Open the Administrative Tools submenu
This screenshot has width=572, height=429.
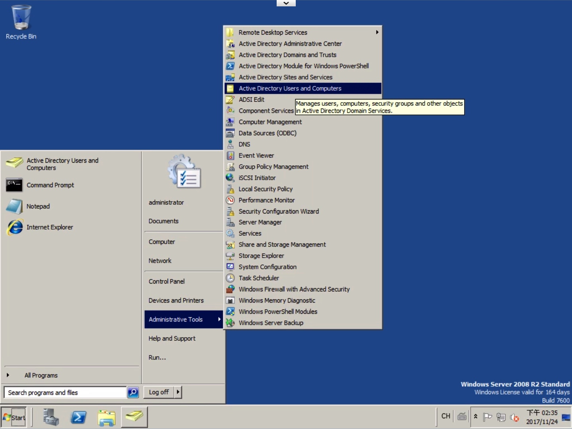point(184,319)
